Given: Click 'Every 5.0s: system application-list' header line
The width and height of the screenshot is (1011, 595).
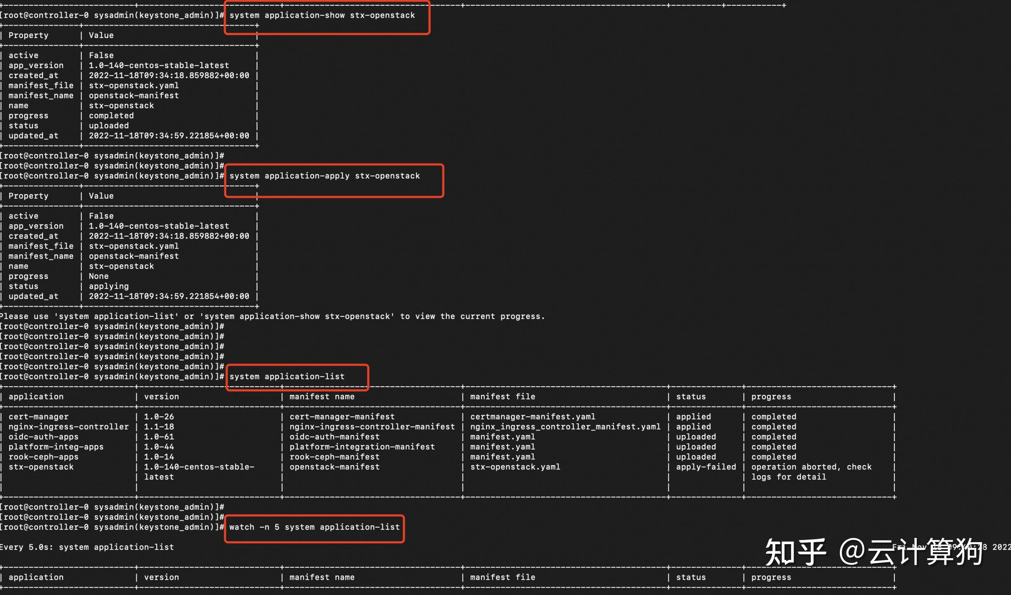Looking at the screenshot, I should tap(87, 547).
